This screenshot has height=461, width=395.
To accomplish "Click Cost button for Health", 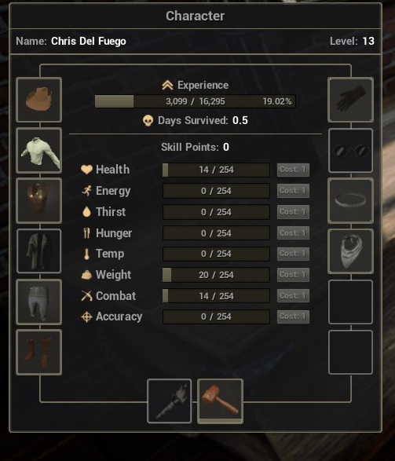I will pos(293,170).
